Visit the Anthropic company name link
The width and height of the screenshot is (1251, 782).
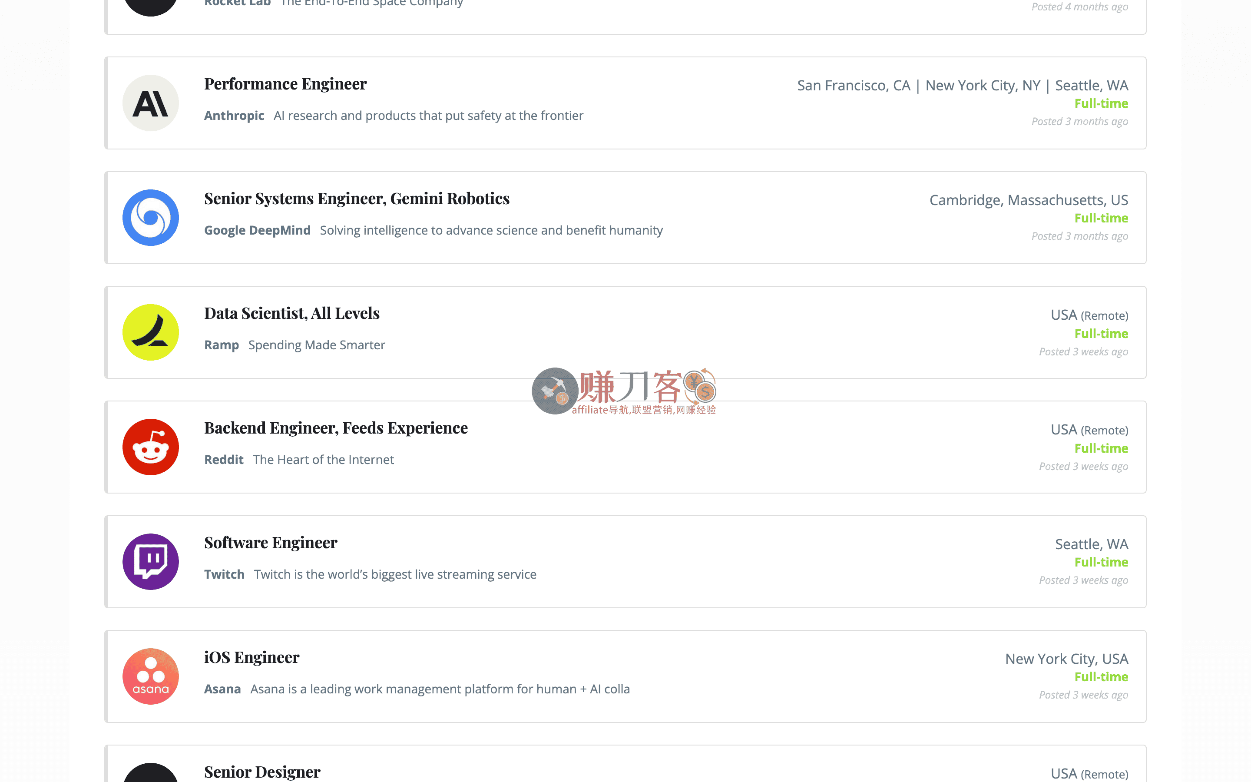click(234, 115)
